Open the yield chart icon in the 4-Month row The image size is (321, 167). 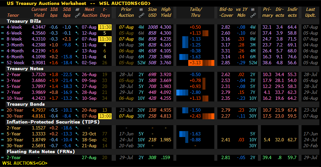[x=77, y=51]
